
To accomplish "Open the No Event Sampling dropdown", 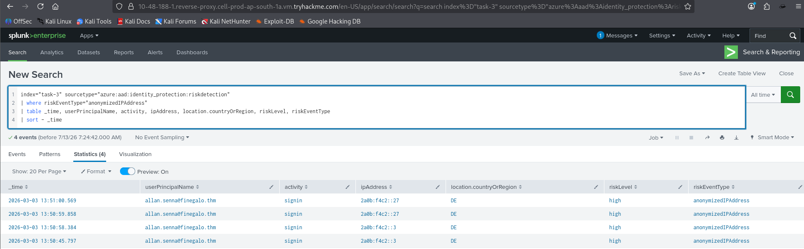I will [x=162, y=137].
